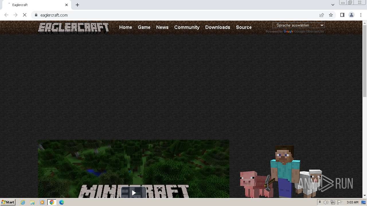The height and width of the screenshot is (206, 367).
Task: Open File Explorer from taskbar
Action: 32,202
